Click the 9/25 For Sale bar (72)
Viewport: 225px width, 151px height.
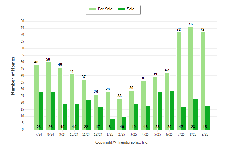[x=203, y=81]
